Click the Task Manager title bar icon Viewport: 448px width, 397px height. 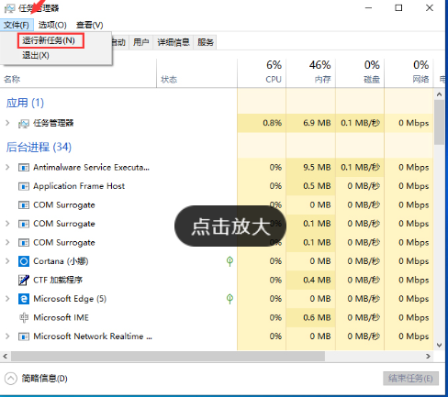[x=9, y=8]
